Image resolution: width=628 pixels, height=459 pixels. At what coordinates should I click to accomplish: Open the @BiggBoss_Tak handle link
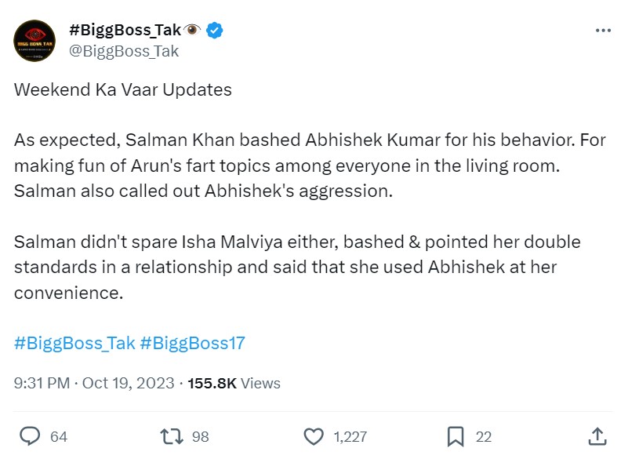(124, 51)
